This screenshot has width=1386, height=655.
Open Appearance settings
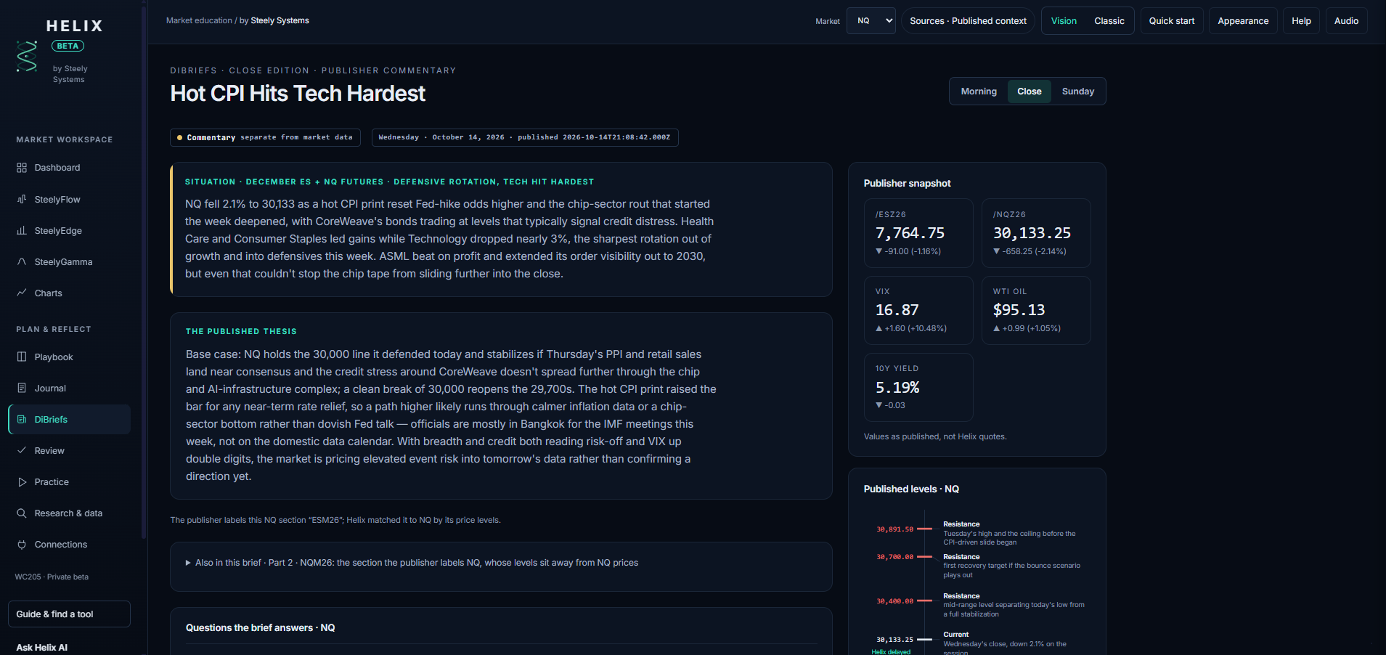[1243, 21]
